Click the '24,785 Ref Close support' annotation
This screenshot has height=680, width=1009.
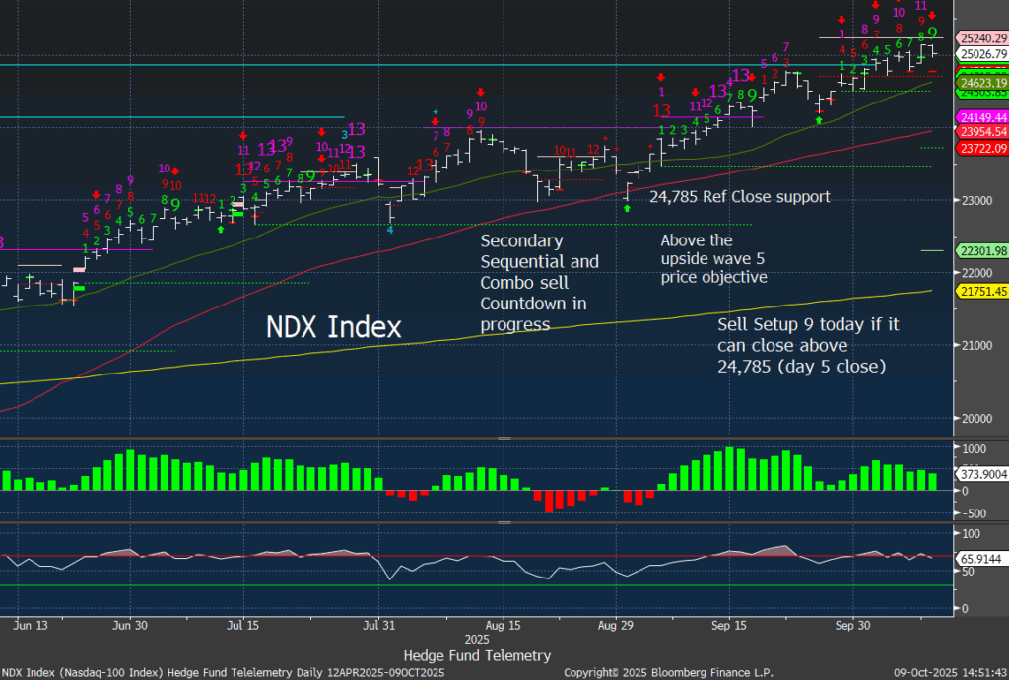coord(739,197)
